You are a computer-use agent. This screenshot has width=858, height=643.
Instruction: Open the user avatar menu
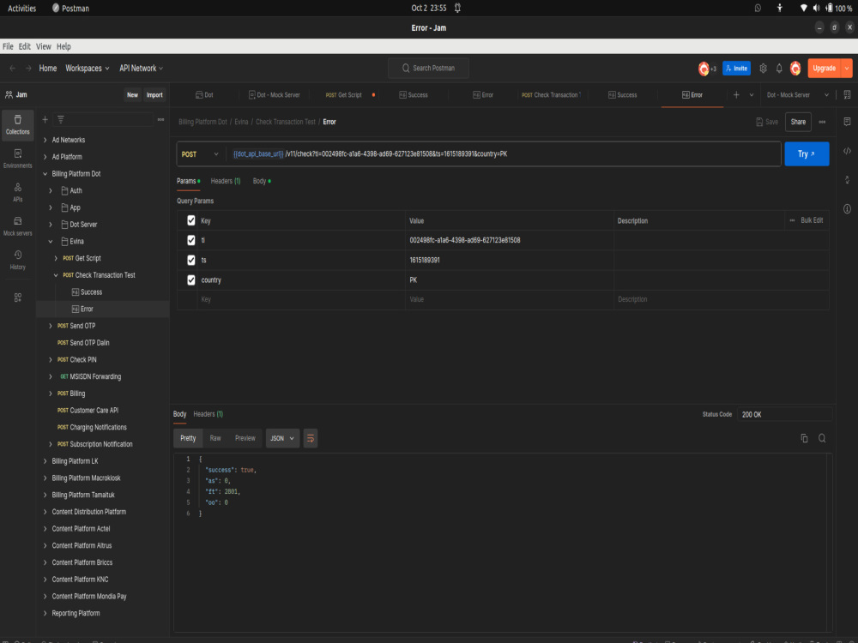point(795,69)
